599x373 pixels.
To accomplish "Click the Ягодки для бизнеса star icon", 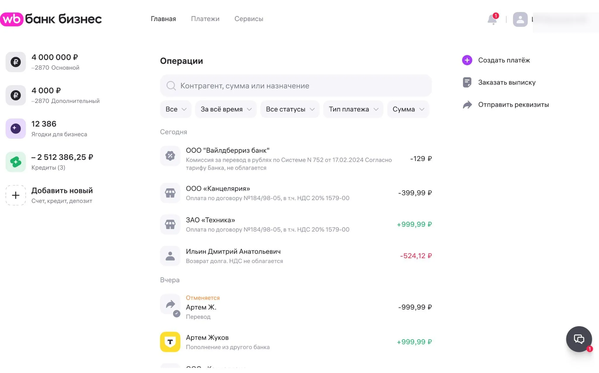I will pyautogui.click(x=16, y=129).
